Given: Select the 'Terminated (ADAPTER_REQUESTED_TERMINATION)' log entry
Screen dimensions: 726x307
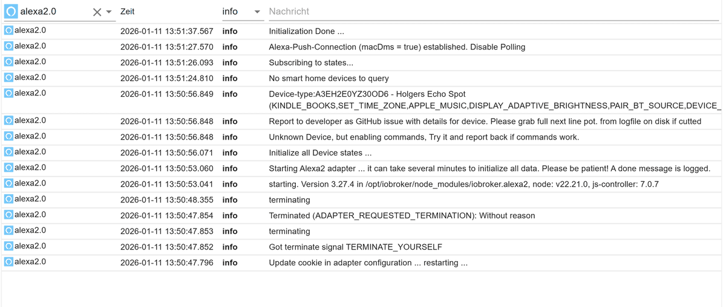Looking at the screenshot, I should coord(402,216).
